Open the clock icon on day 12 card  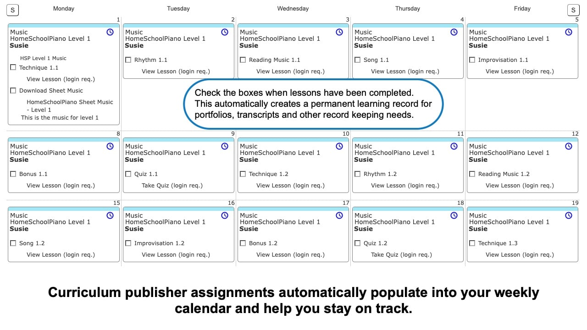[x=569, y=146]
